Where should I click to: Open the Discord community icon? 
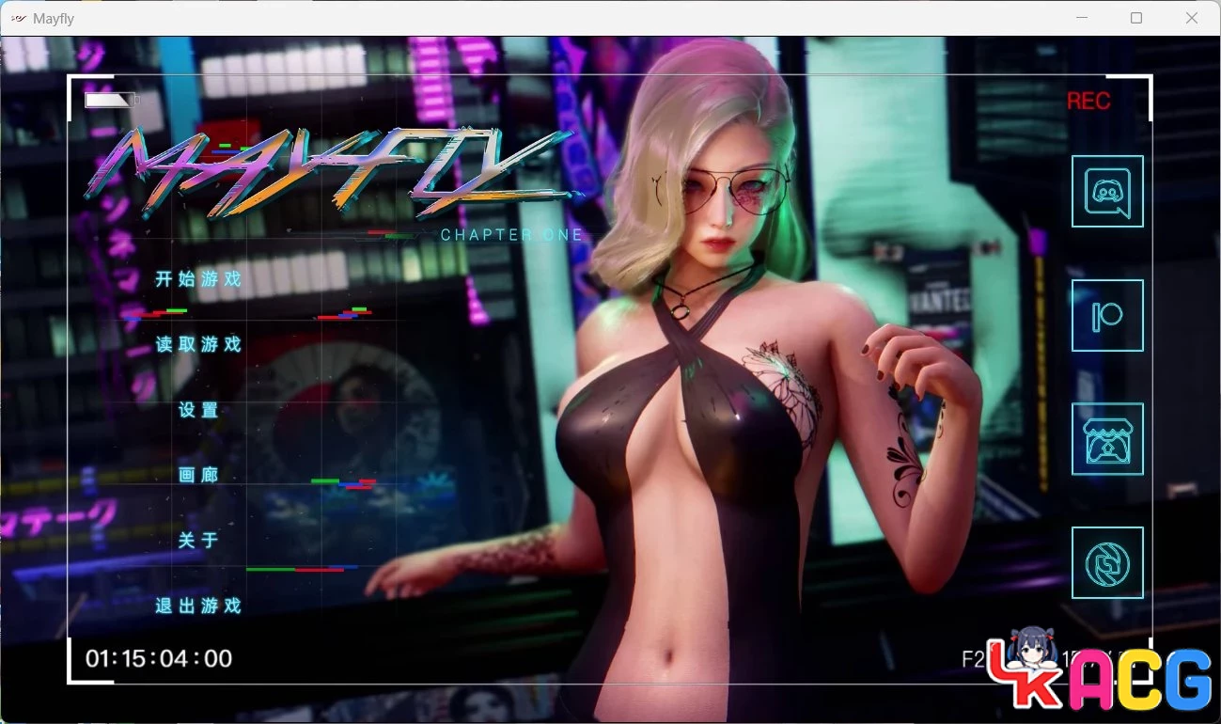click(x=1107, y=192)
